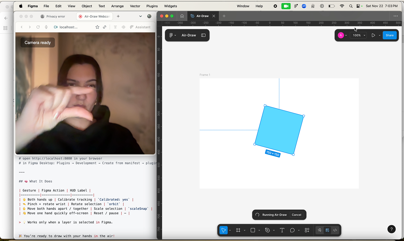
Task: Open the Object menu
Action: (87, 6)
